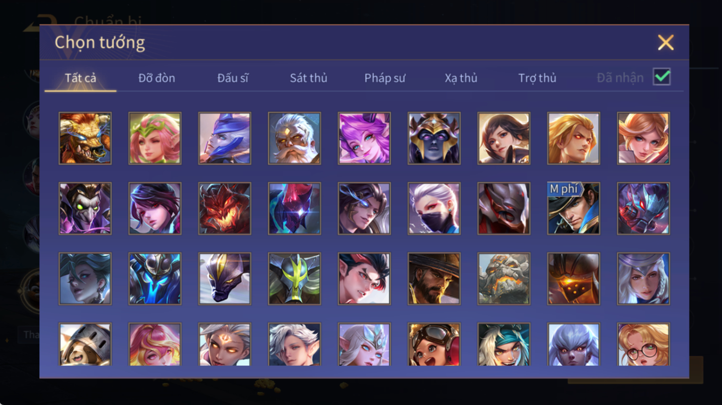Image resolution: width=722 pixels, height=405 pixels.
Task: Show the Pháp sư hero category
Action: pyautogui.click(x=385, y=78)
